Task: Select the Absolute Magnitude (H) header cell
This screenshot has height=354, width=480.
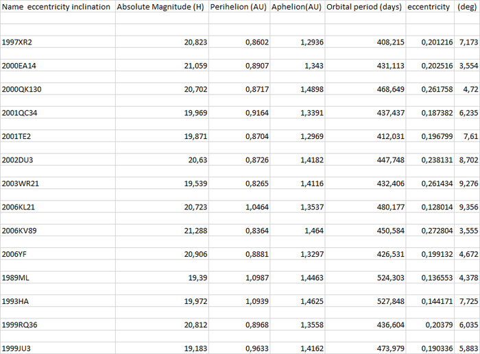Action: coord(161,7)
